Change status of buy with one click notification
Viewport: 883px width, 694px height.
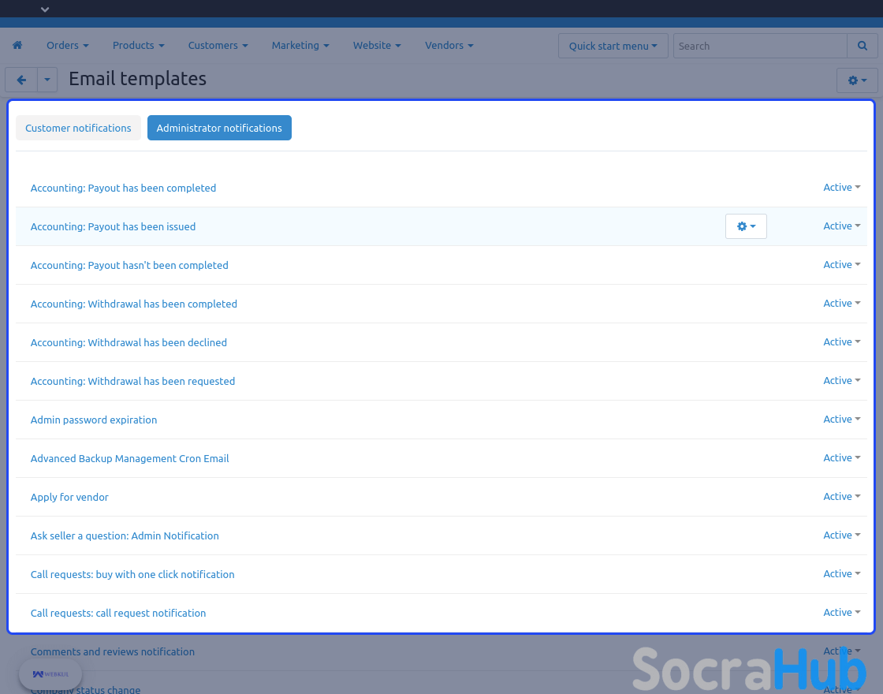point(842,574)
